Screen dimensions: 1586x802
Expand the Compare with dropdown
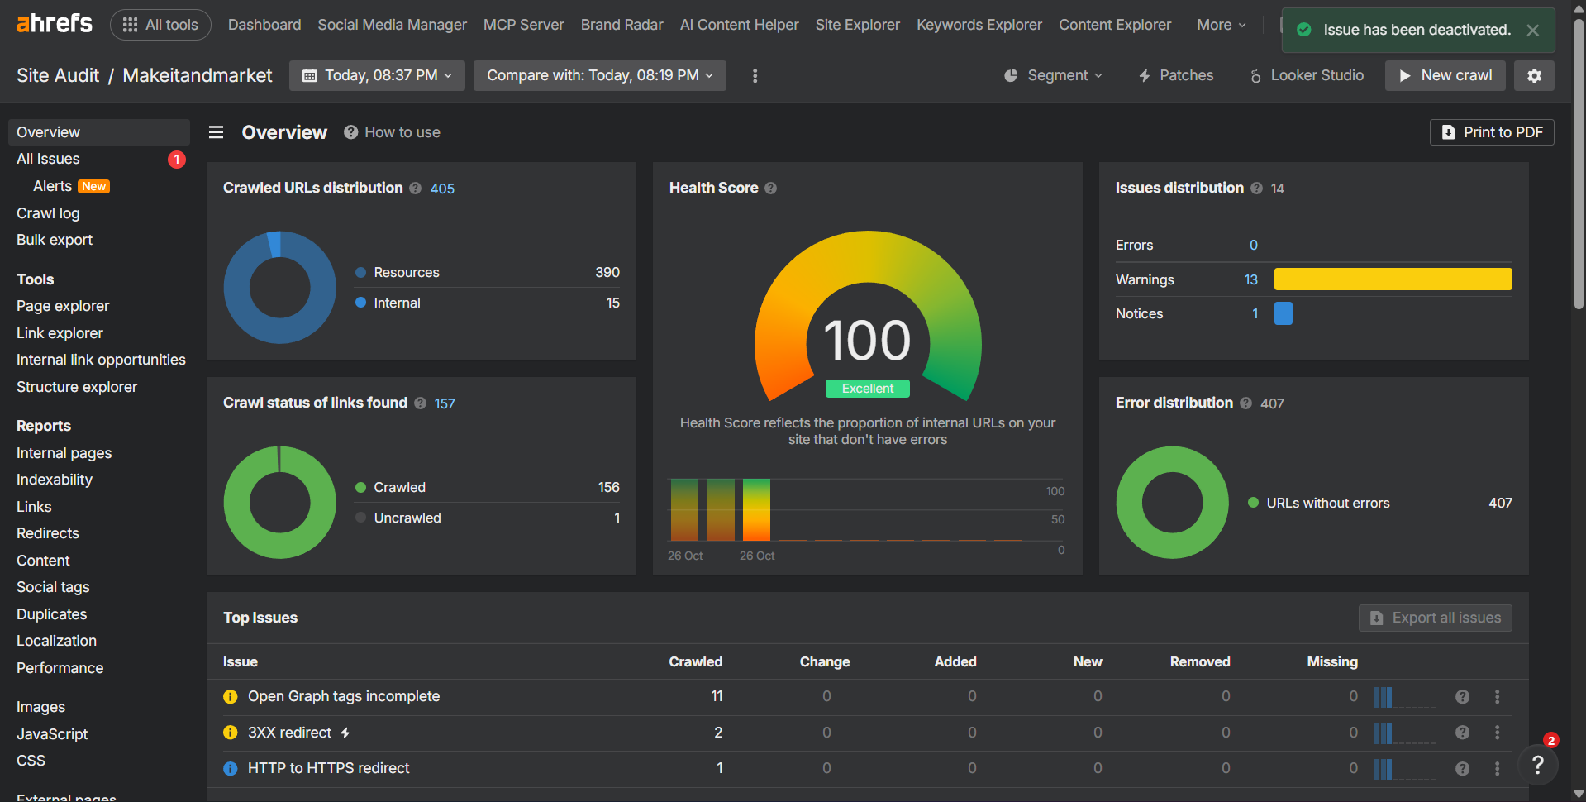coord(599,75)
